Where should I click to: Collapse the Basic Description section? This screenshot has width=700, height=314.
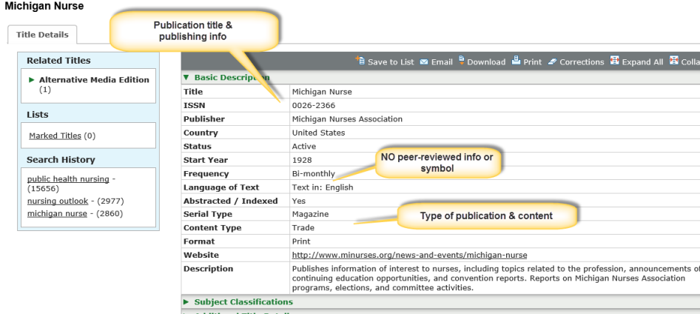pos(186,77)
